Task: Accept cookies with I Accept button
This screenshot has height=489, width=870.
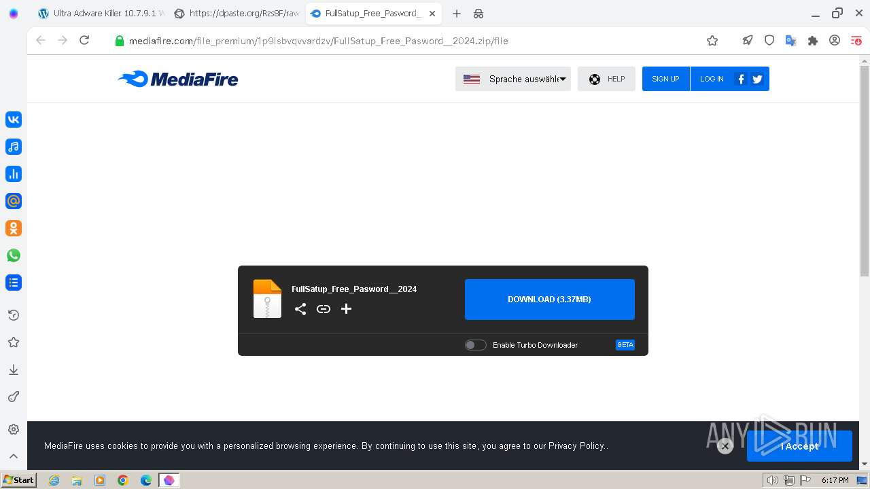Action: tap(799, 446)
